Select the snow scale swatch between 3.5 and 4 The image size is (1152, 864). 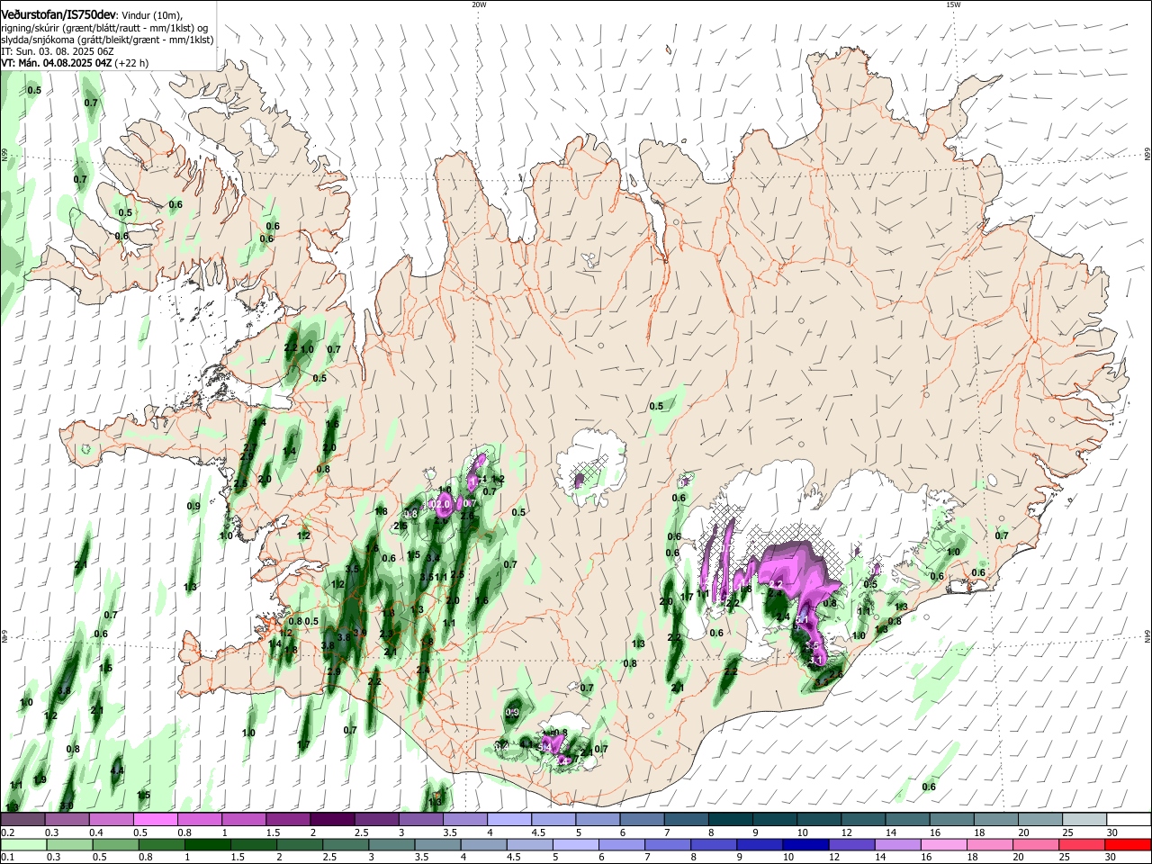coord(464,820)
